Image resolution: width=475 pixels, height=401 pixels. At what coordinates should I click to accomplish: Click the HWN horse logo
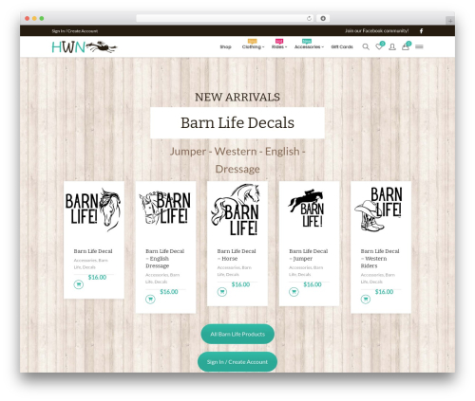click(x=85, y=47)
